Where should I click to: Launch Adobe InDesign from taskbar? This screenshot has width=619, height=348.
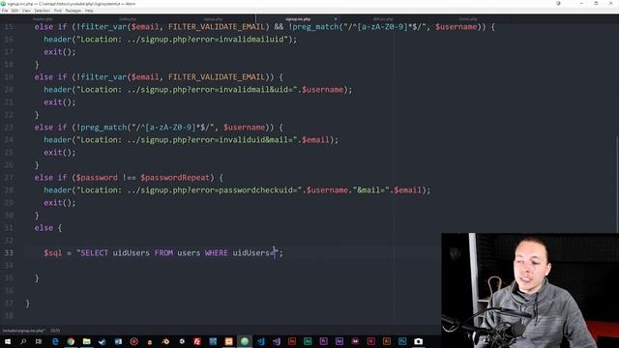pyautogui.click(x=370, y=341)
